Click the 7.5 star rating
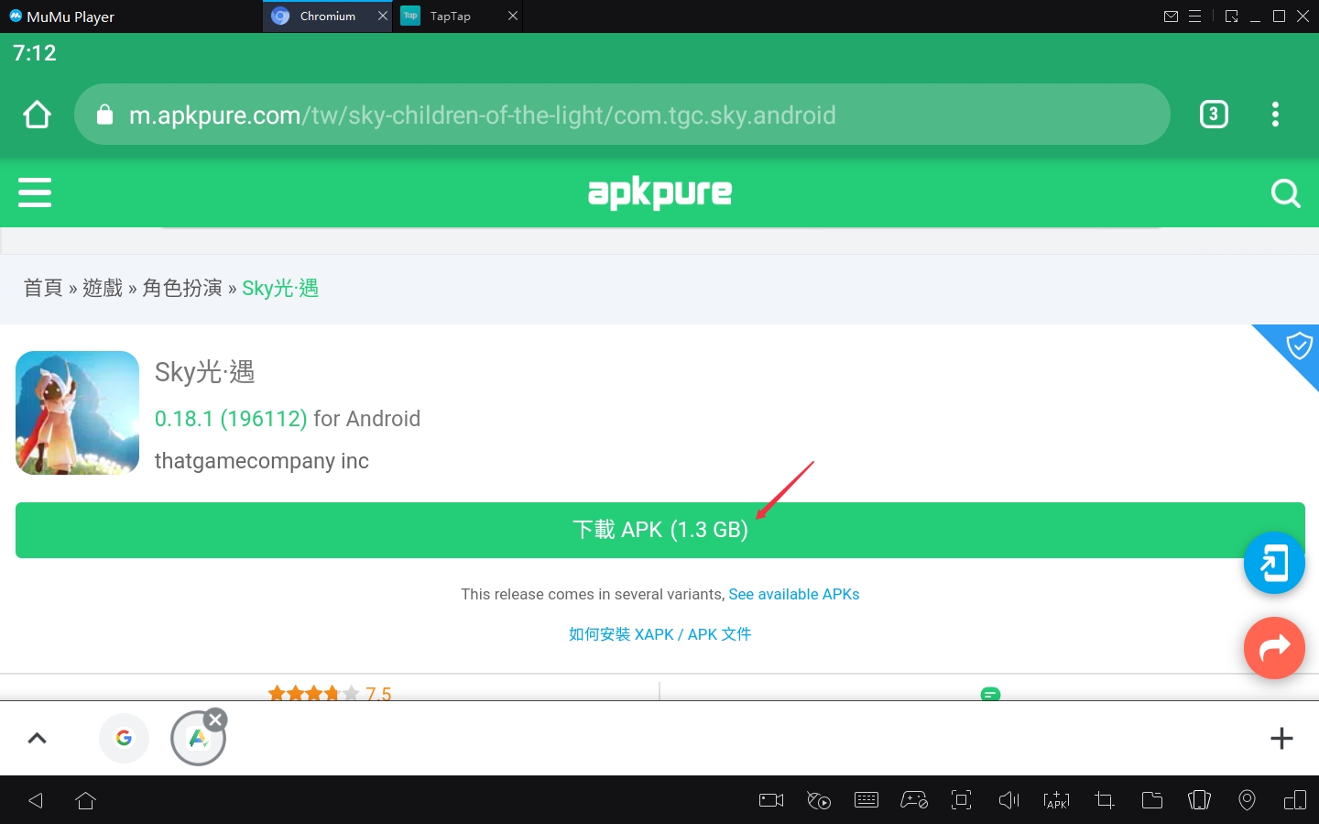 pyautogui.click(x=330, y=694)
